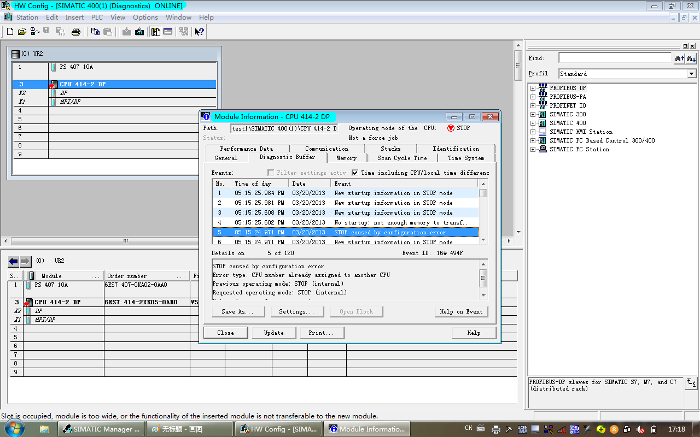Open the PLC menu
This screenshot has width=700, height=437.
[97, 17]
